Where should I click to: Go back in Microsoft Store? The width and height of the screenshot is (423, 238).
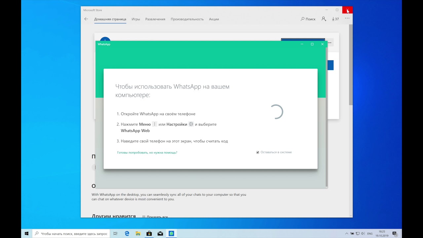point(86,19)
